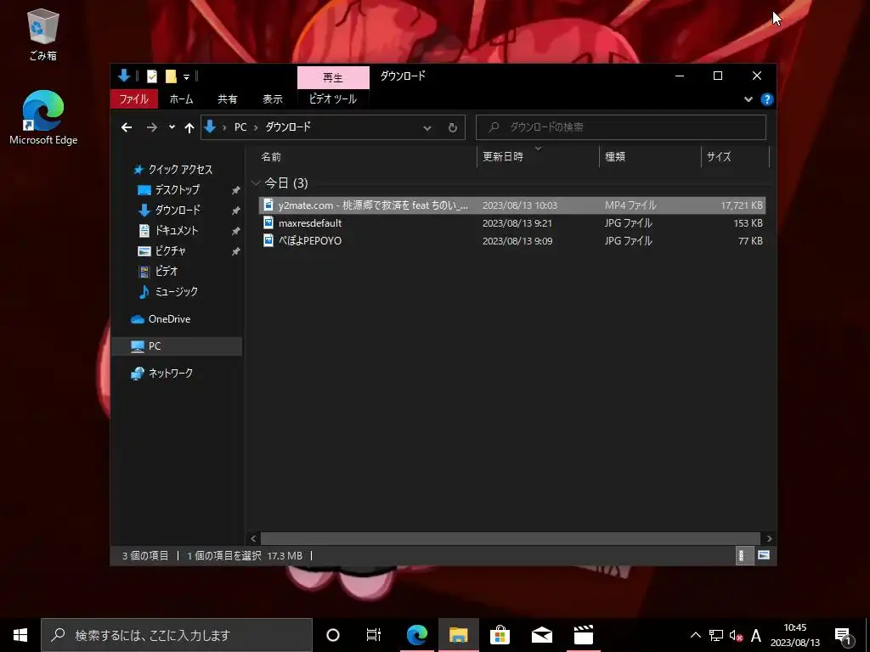Click the download arrow icon in title bar
Image resolution: width=870 pixels, height=652 pixels.
coord(124,76)
